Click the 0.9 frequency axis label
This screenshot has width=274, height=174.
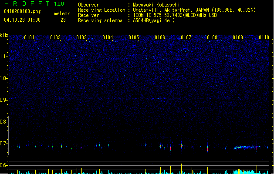(4, 100)
